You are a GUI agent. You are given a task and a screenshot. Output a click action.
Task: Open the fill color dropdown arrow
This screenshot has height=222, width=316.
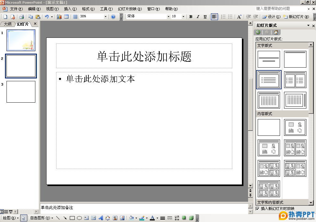[136, 218]
